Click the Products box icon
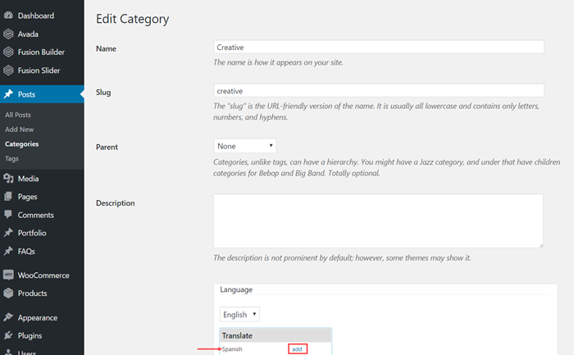The height and width of the screenshot is (355, 574). (x=8, y=293)
